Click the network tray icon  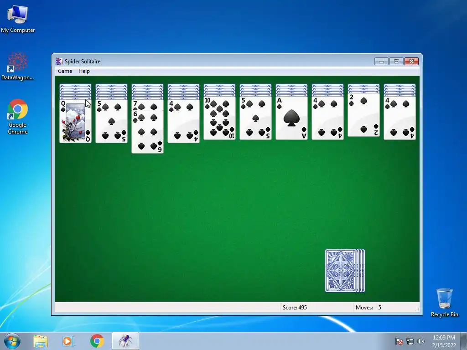click(410, 341)
